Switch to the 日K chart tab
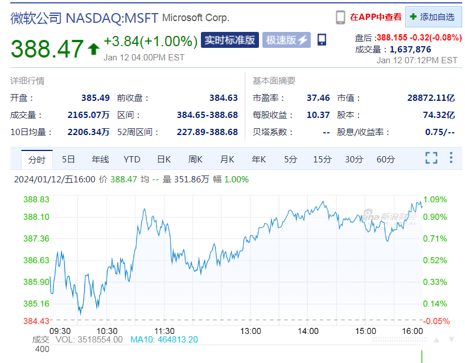The image size is (465, 363). 164,160
